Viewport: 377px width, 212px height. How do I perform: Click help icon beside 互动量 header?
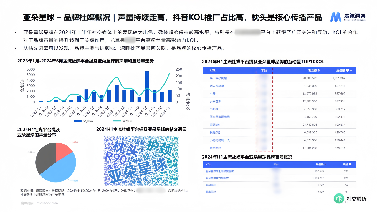click(347, 70)
